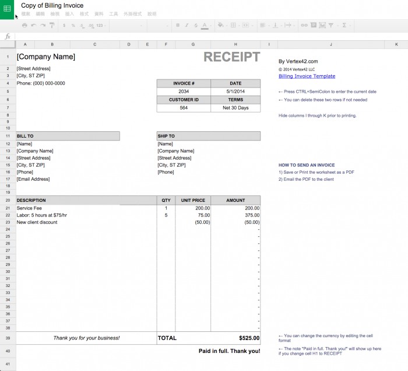
Task: Open the 外掛程式 (Add-ons) menu
Action: pos(133,14)
